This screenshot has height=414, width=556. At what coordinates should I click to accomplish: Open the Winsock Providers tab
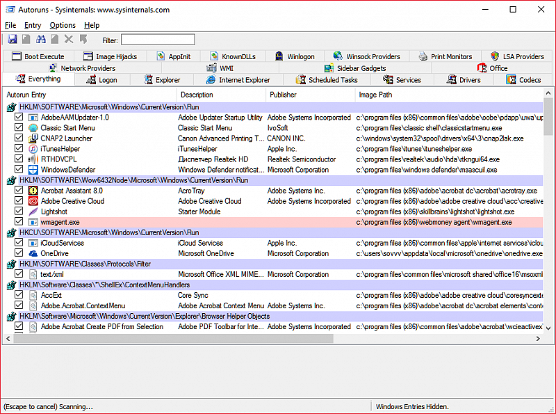tap(367, 56)
